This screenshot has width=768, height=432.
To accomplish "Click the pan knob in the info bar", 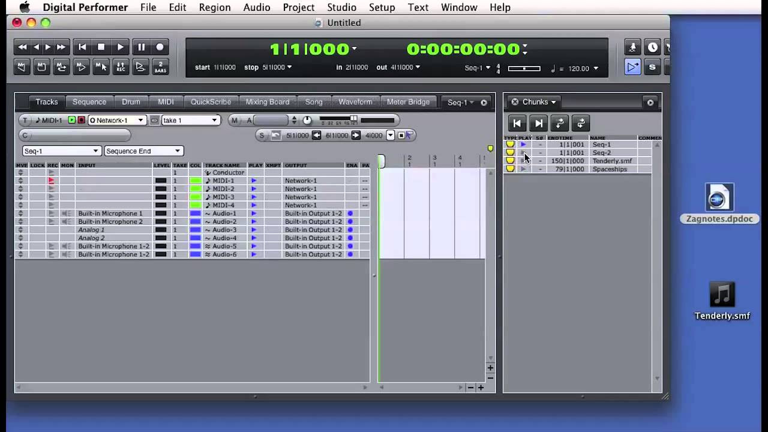I will click(307, 120).
